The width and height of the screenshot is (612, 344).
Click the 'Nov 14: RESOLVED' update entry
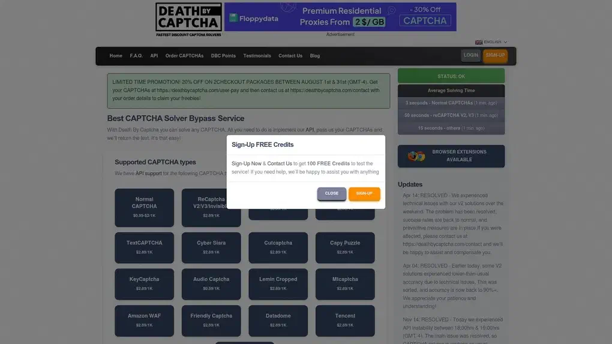click(x=453, y=330)
